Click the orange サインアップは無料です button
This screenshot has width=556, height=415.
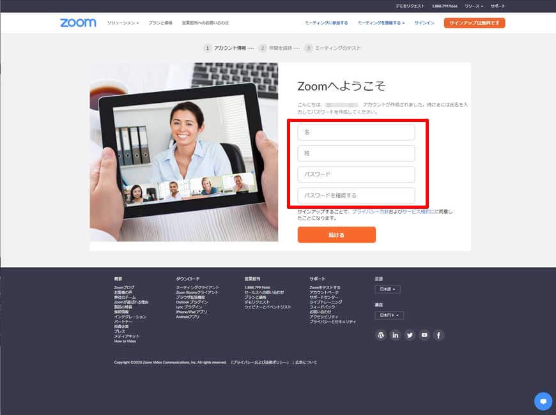point(474,23)
